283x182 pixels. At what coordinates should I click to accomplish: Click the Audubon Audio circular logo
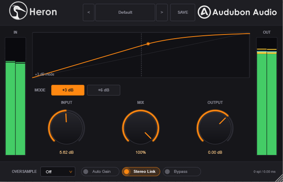pyautogui.click(x=204, y=12)
